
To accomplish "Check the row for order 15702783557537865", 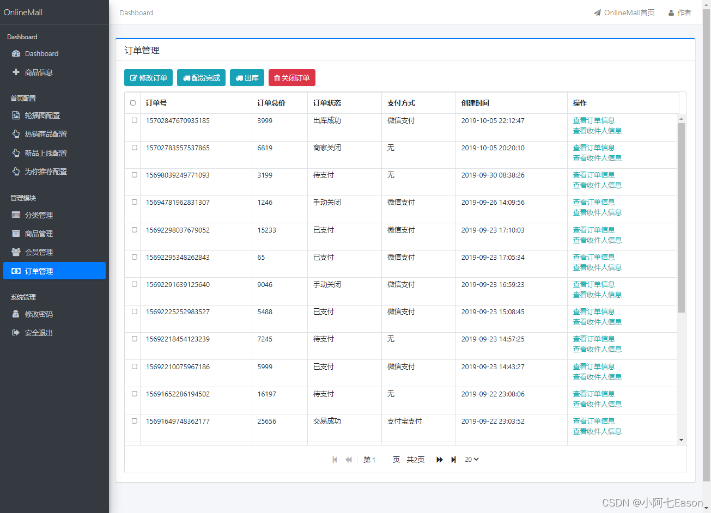I will pos(135,148).
